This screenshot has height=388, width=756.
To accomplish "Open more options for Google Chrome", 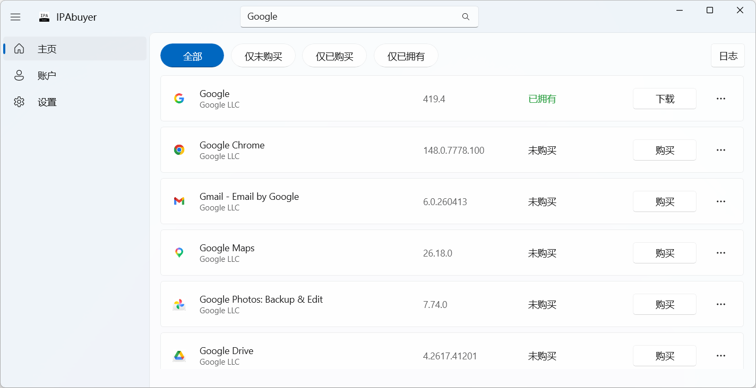I will 721,150.
